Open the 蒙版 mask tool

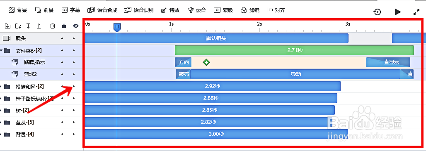pyautogui.click(x=223, y=10)
